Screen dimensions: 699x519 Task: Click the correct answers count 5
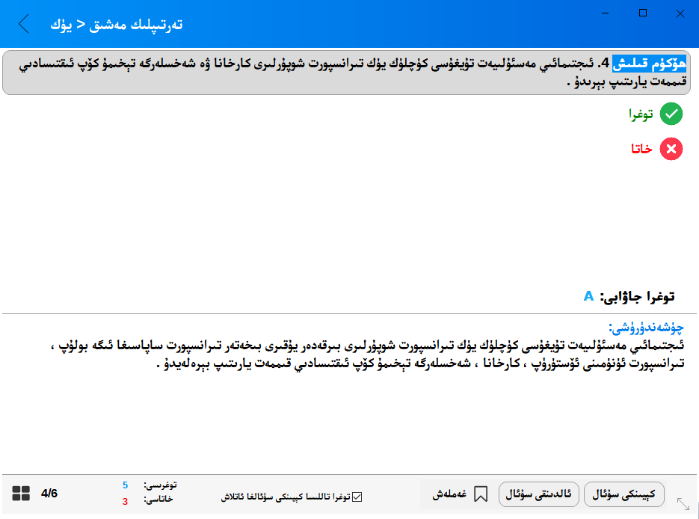[x=125, y=485]
